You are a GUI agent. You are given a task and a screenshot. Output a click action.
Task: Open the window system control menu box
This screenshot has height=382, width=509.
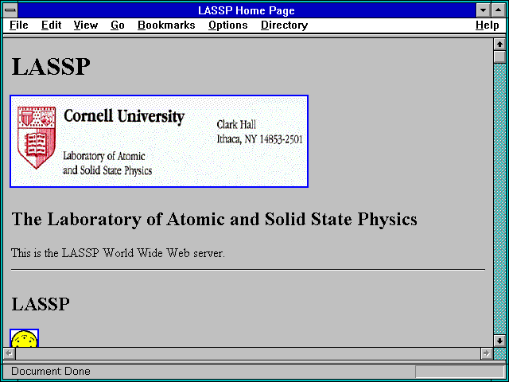[10, 10]
